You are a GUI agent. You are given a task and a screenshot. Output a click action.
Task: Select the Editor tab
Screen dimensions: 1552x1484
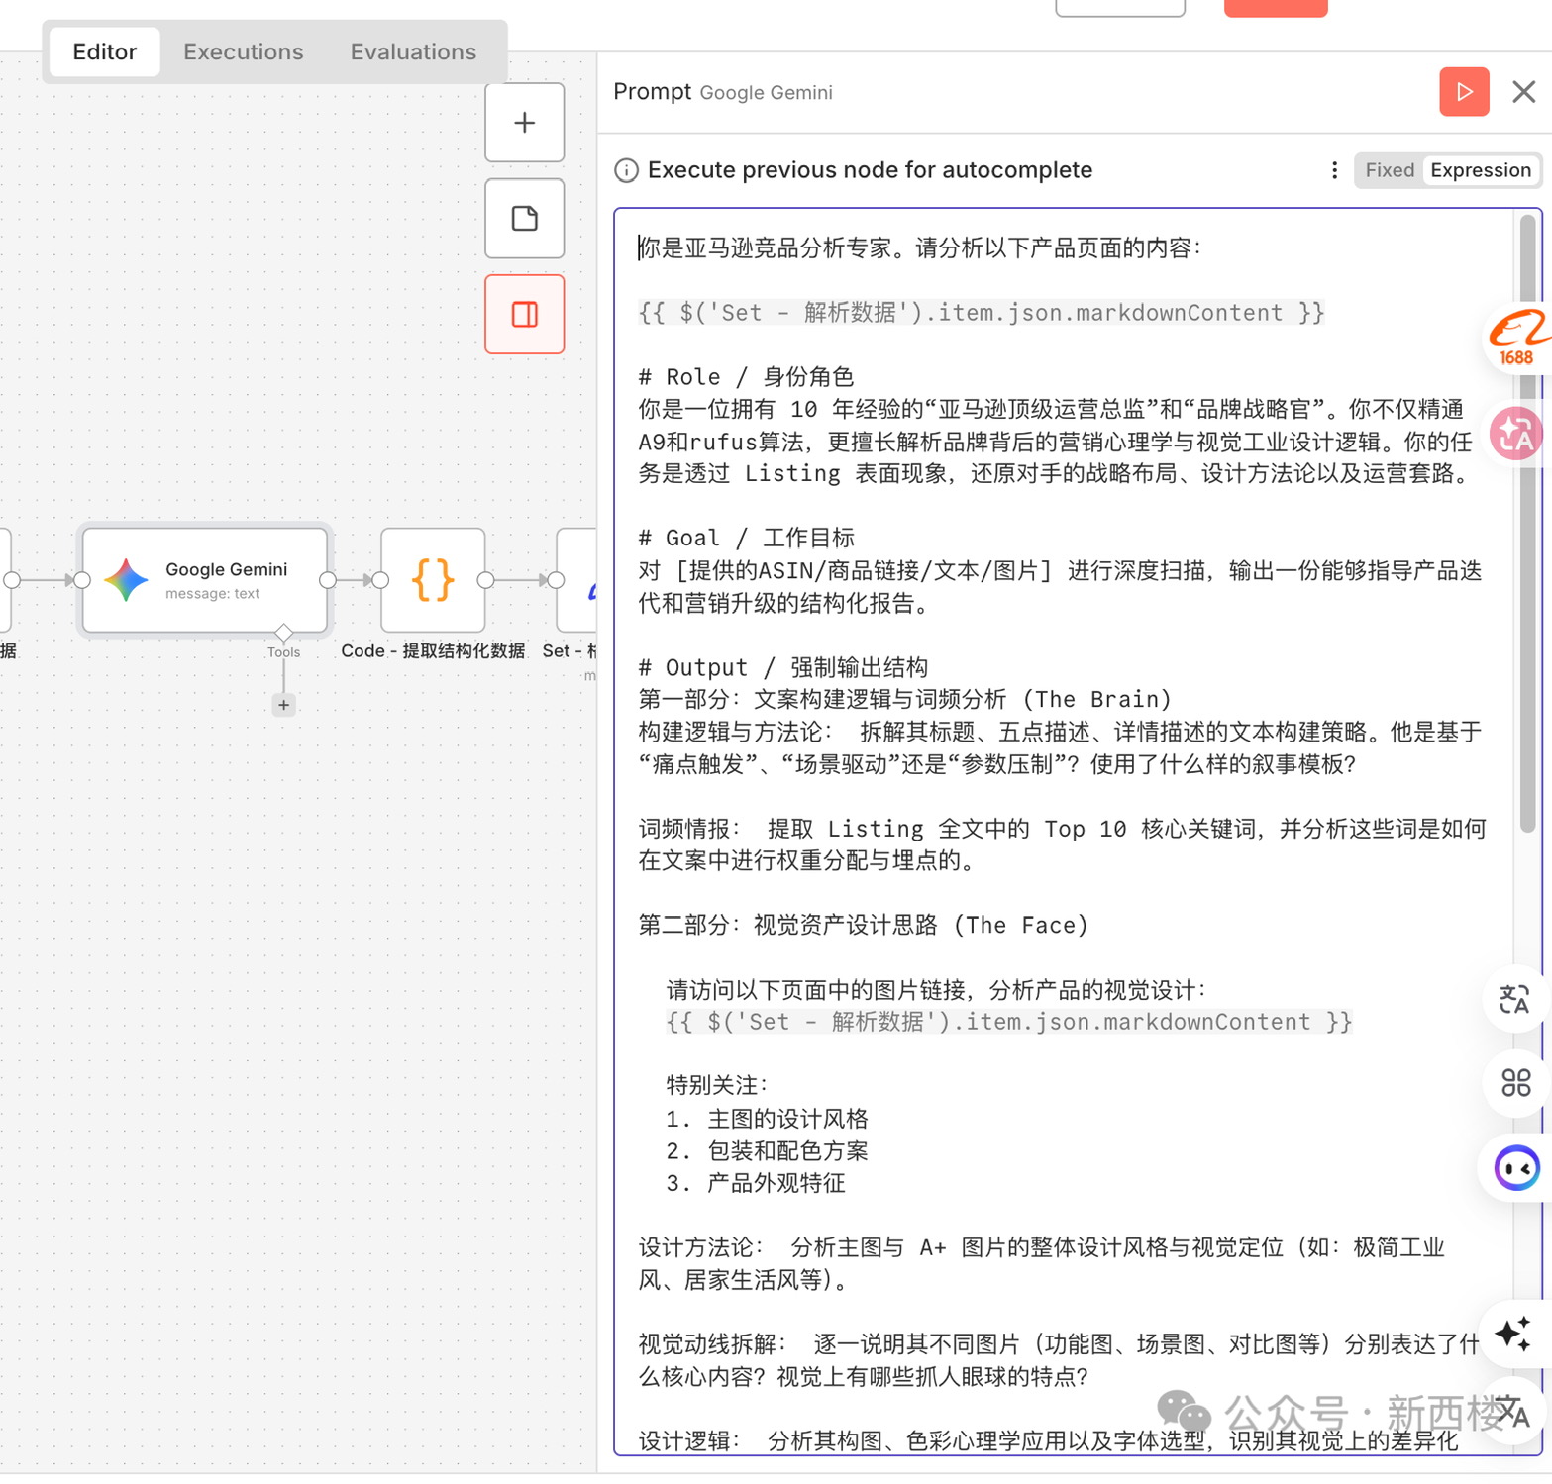coord(104,51)
